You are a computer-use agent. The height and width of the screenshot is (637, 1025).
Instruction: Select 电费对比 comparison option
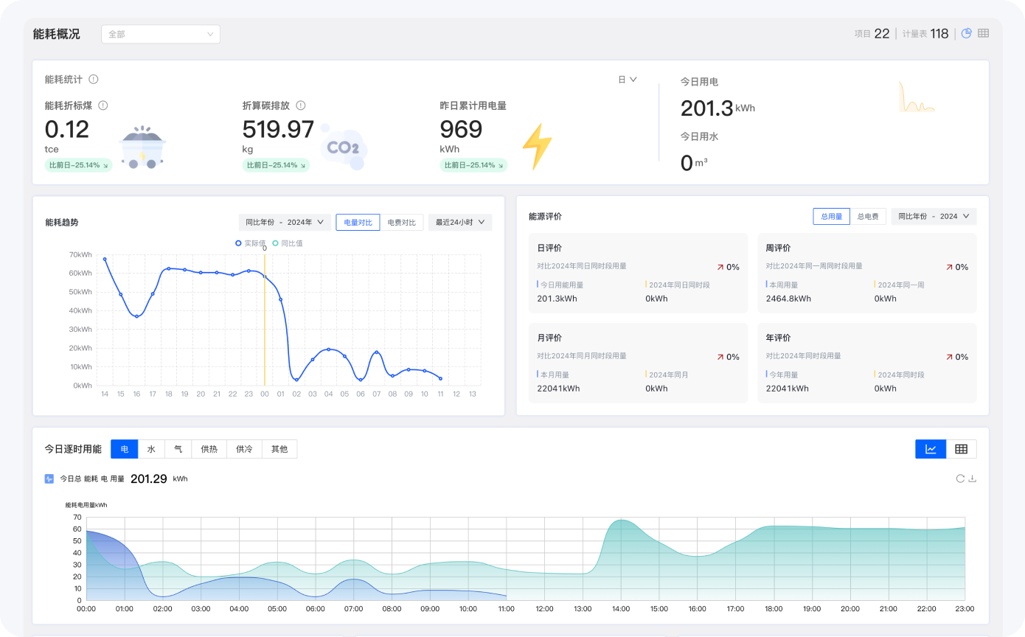[x=402, y=222]
